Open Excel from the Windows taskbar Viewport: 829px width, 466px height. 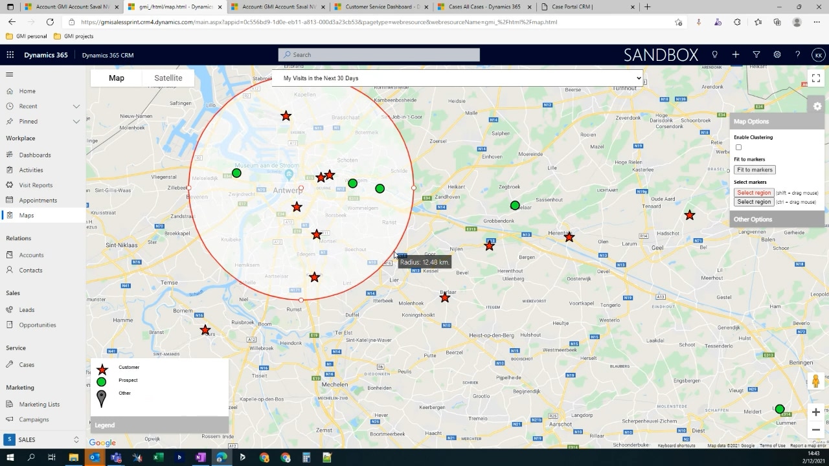coord(157,458)
